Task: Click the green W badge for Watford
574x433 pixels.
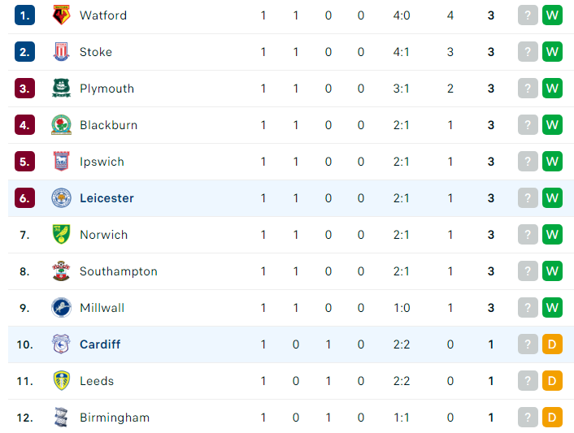Action: point(552,15)
